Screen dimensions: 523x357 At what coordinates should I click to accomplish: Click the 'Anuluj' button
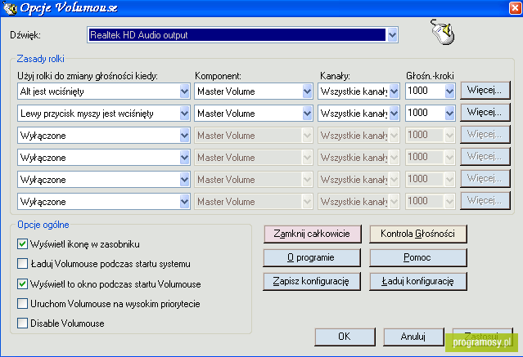[x=413, y=337]
